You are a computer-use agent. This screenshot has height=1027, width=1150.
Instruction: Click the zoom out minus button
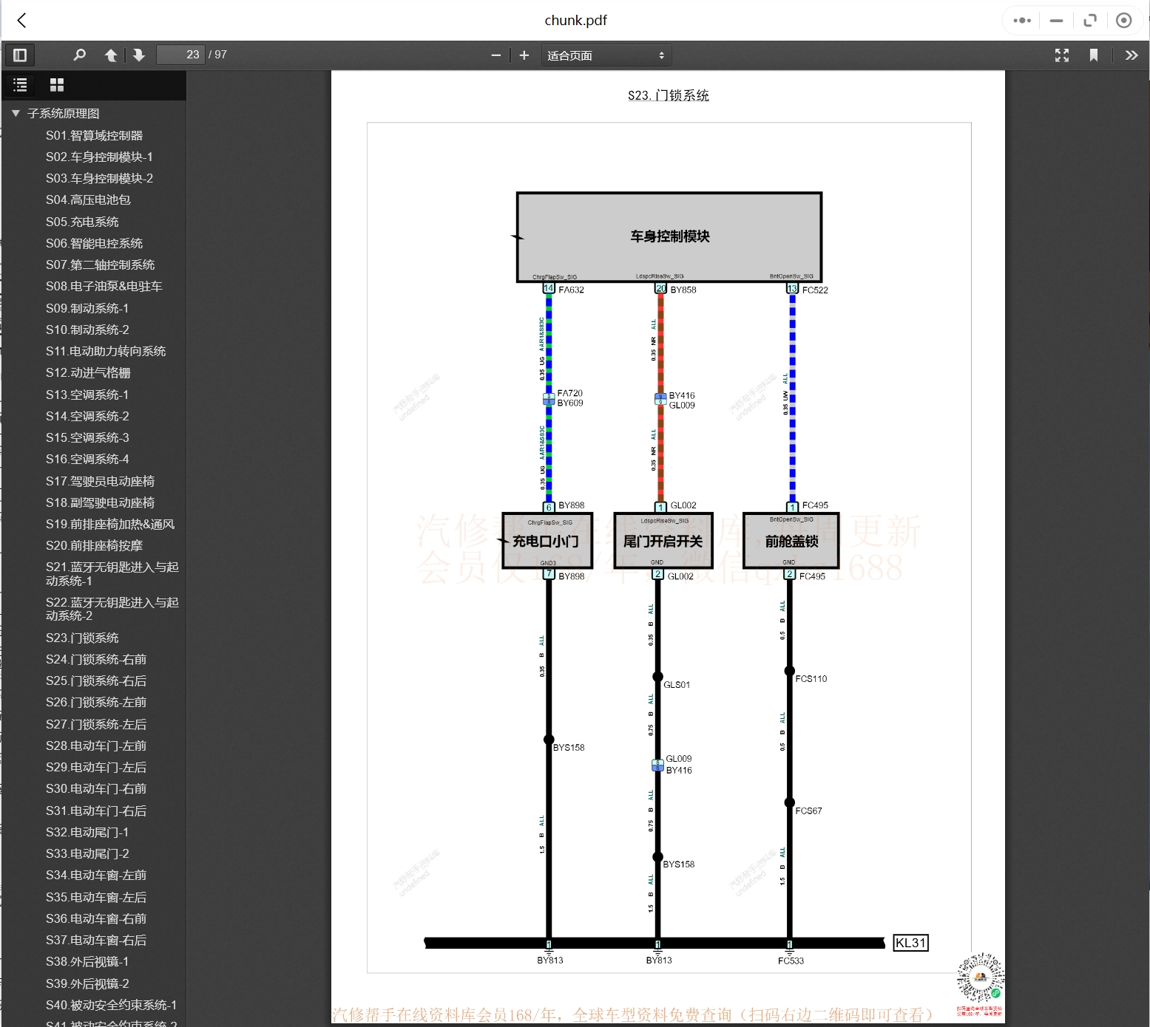(495, 55)
